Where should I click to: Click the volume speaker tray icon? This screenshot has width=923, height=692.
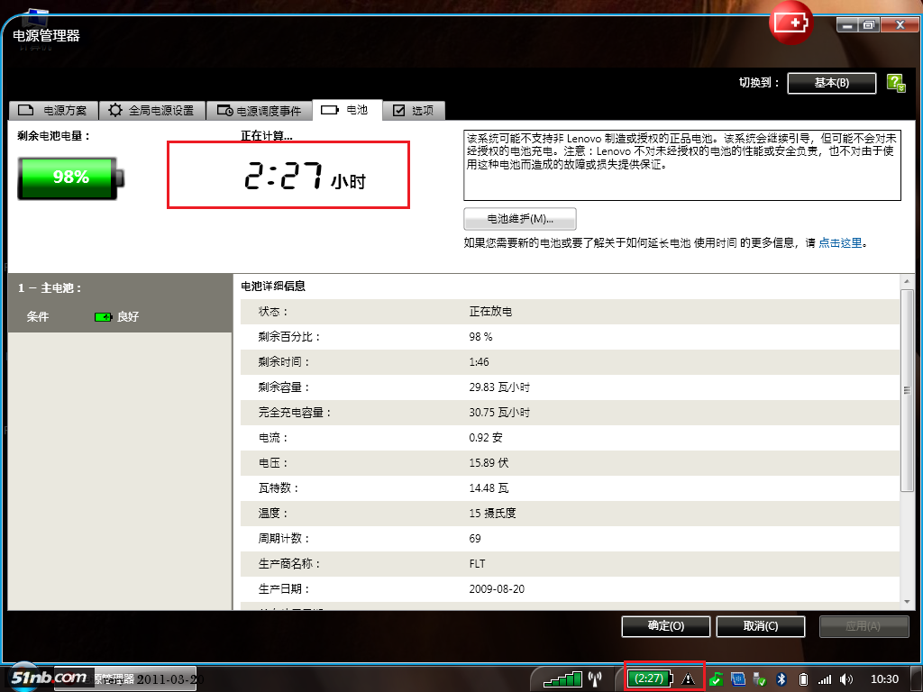coord(845,678)
